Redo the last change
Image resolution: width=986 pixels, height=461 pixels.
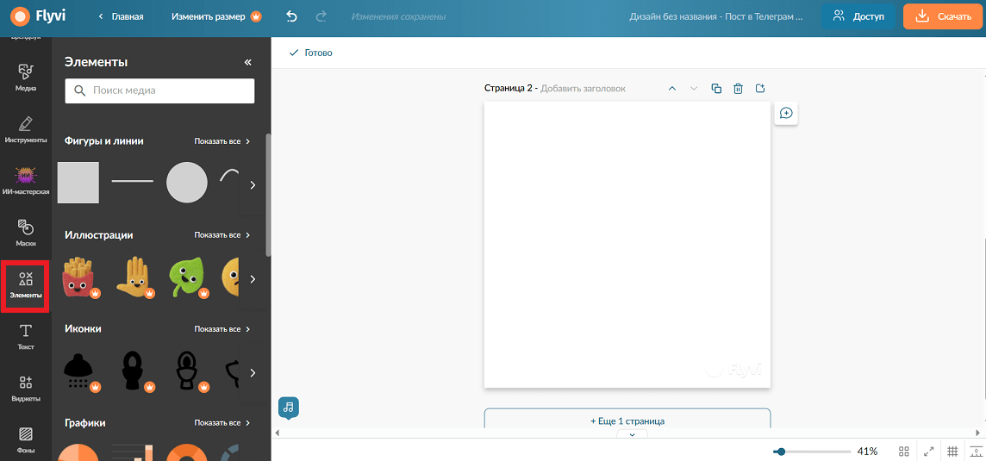pos(321,17)
